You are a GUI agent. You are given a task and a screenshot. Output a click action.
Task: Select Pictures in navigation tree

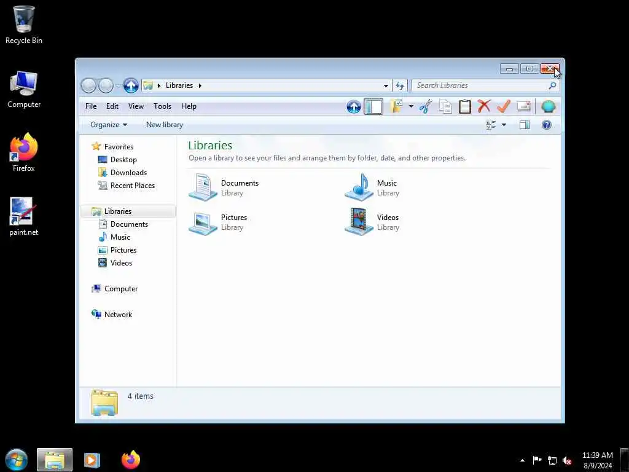(x=123, y=250)
